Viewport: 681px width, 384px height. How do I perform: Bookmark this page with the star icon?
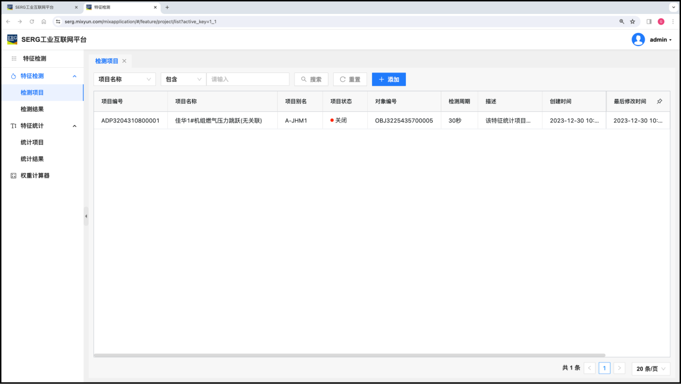(633, 21)
